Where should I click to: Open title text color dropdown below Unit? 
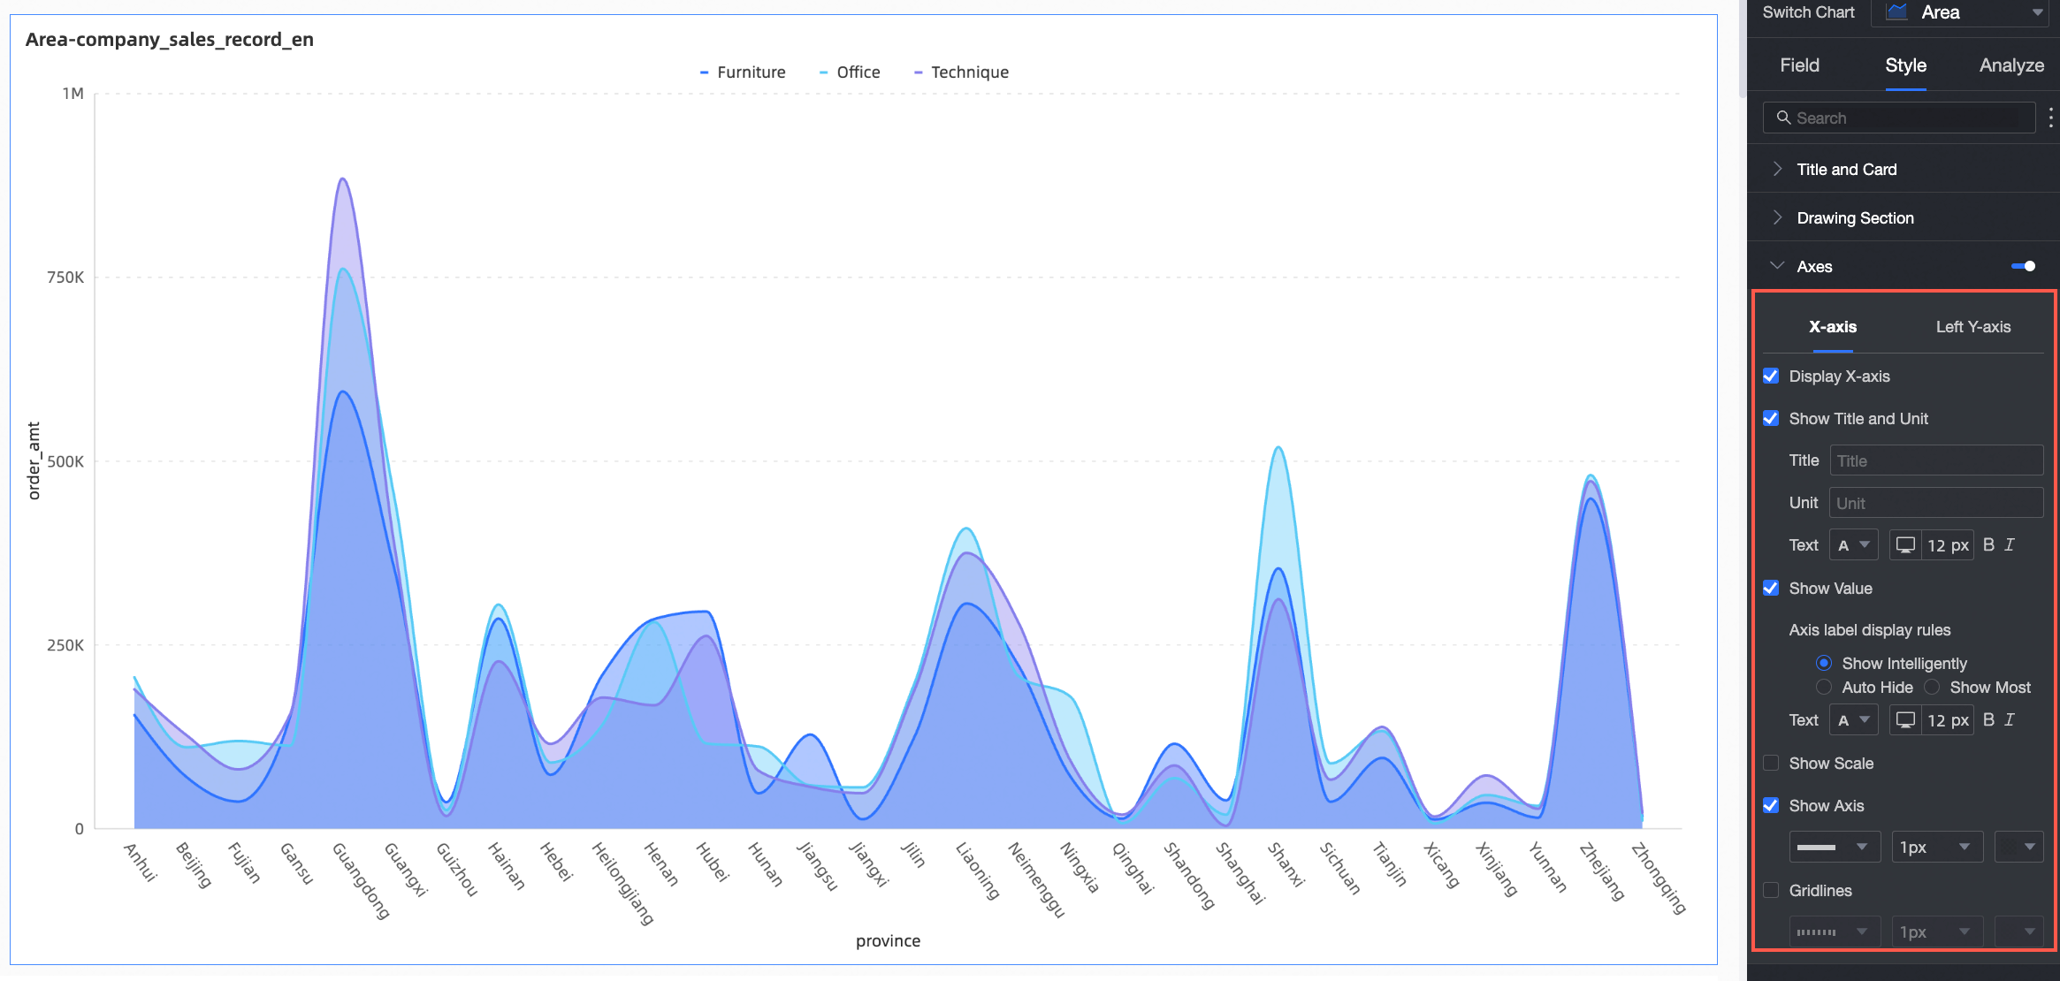[x=1853, y=545]
